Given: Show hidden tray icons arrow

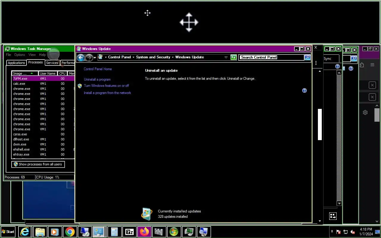Looking at the screenshot, I should coord(332,231).
